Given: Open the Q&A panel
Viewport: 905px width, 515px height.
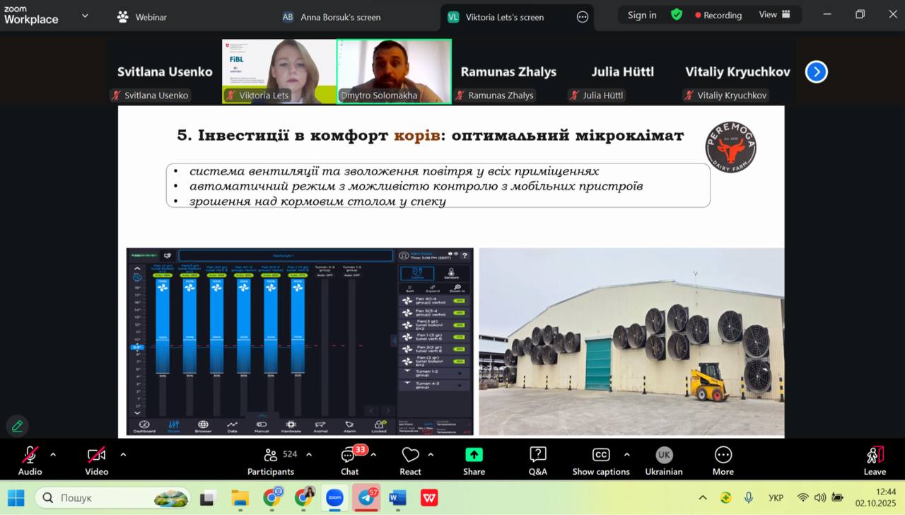Looking at the screenshot, I should click(537, 461).
